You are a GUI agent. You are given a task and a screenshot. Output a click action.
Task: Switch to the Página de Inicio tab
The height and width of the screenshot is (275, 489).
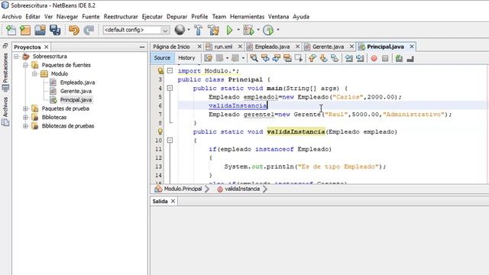[x=171, y=47]
